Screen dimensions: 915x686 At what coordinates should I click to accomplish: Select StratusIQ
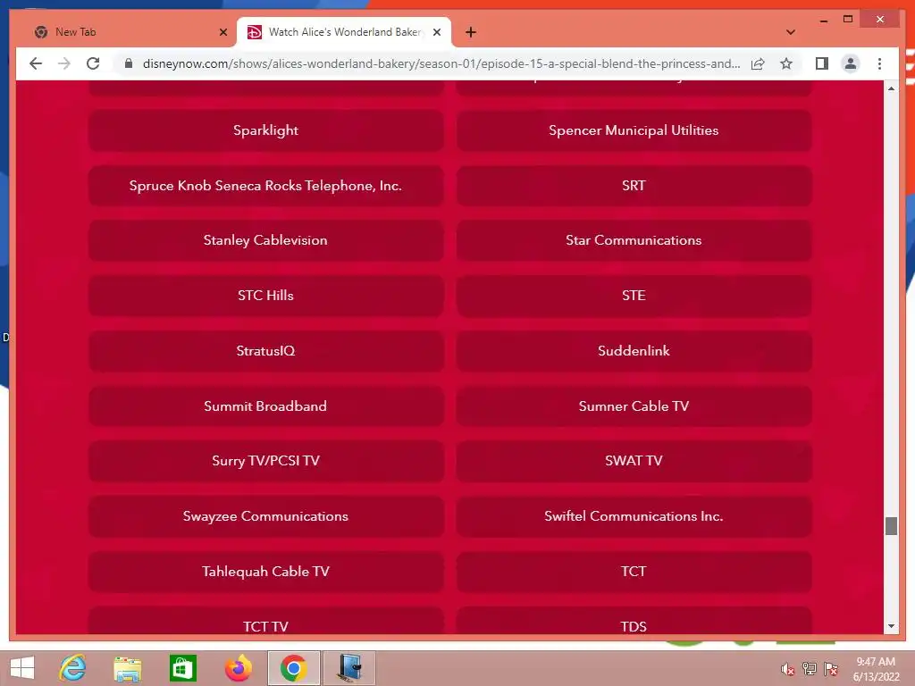click(x=265, y=350)
